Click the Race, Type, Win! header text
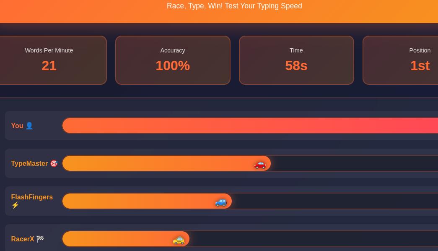The width and height of the screenshot is (438, 251). click(x=234, y=6)
